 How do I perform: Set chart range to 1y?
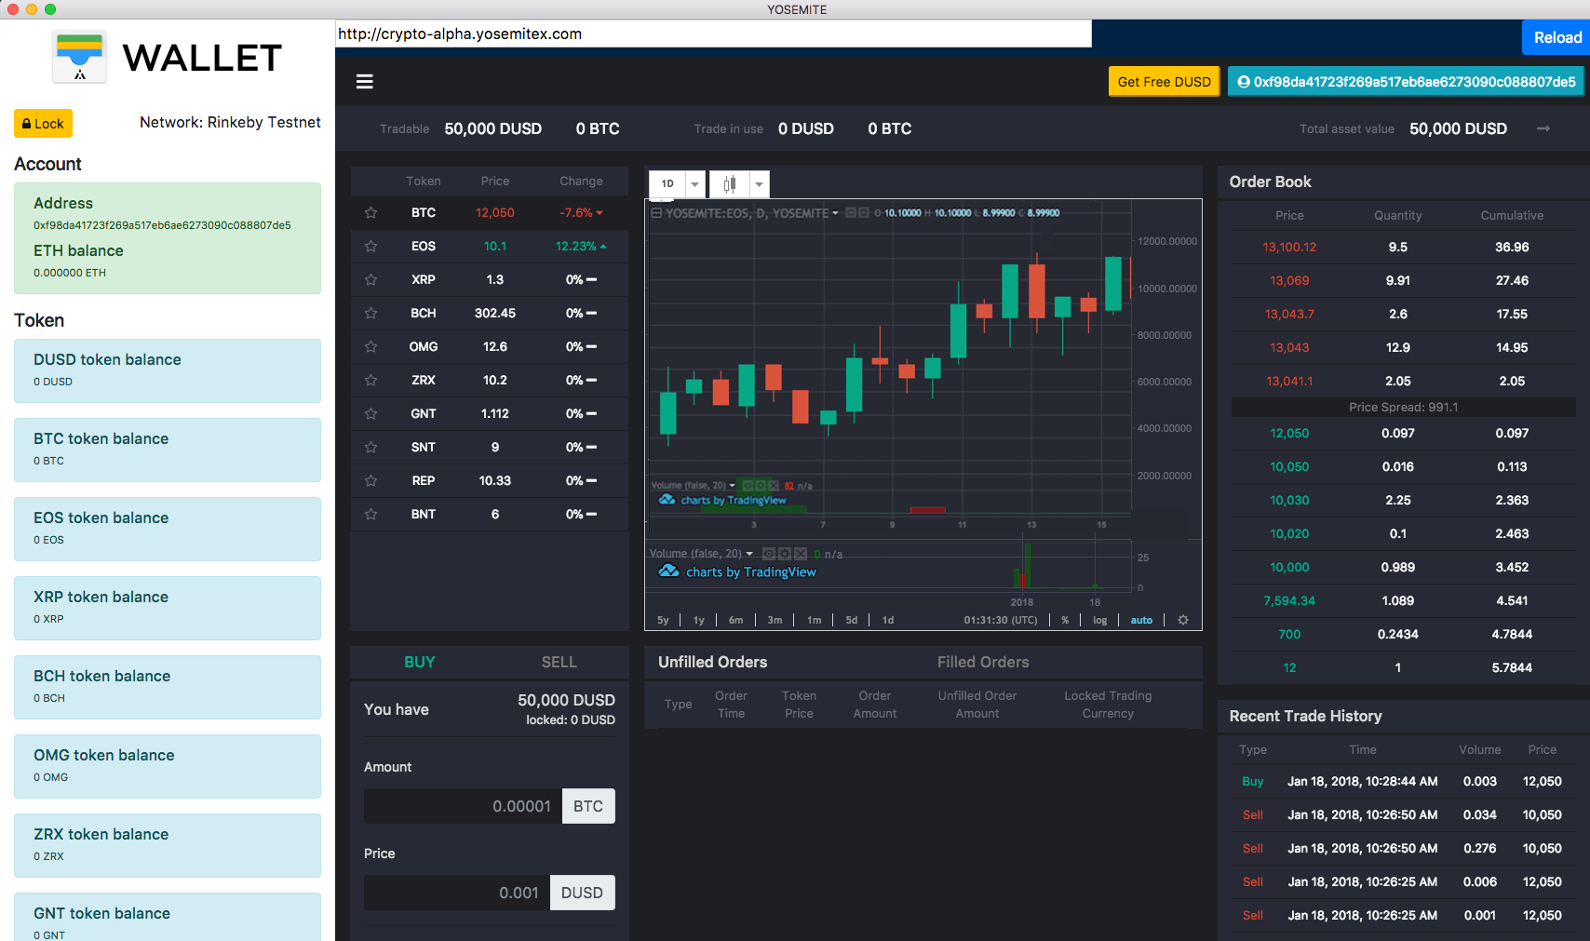click(699, 620)
